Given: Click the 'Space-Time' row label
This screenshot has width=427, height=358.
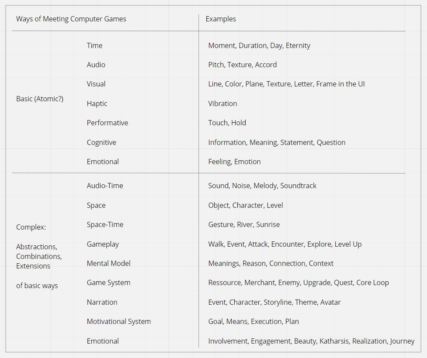Looking at the screenshot, I should coord(105,224).
